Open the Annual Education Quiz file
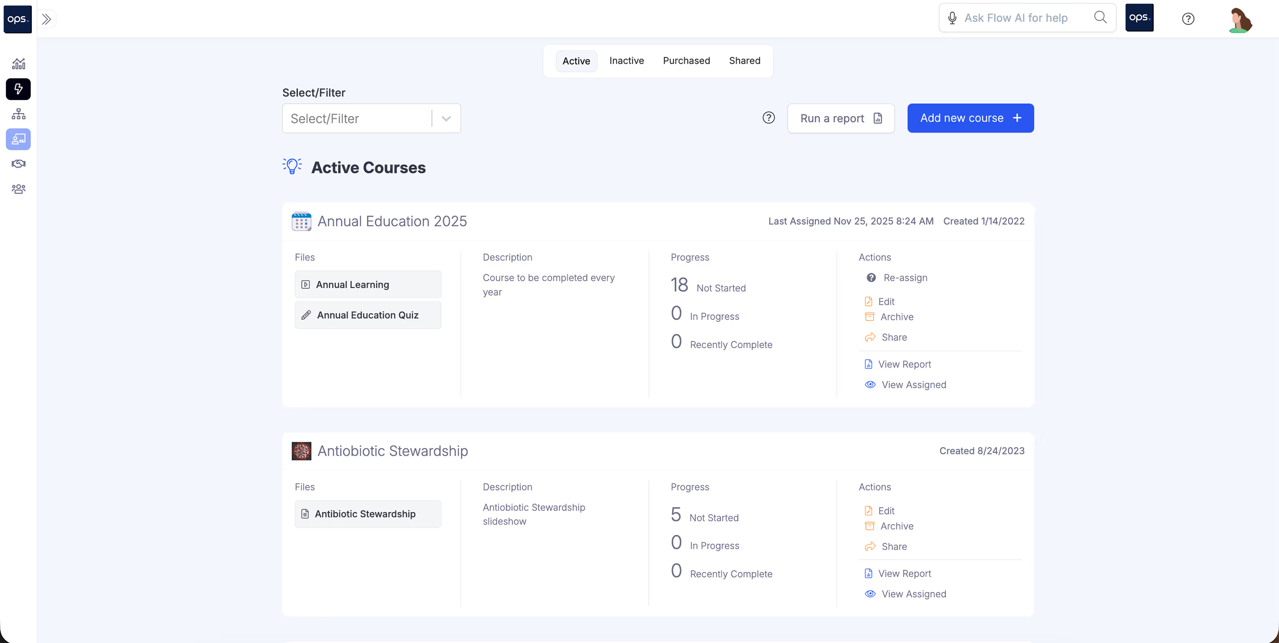This screenshot has height=643, width=1279. (x=368, y=315)
